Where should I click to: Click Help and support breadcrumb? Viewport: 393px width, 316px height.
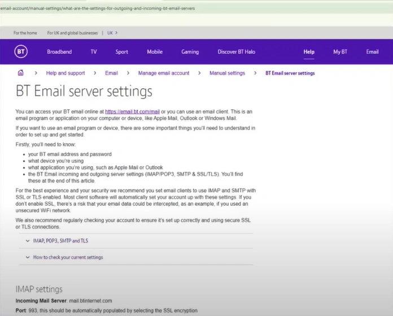(65, 73)
